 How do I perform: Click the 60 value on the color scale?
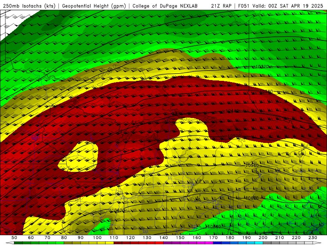(x=31, y=238)
